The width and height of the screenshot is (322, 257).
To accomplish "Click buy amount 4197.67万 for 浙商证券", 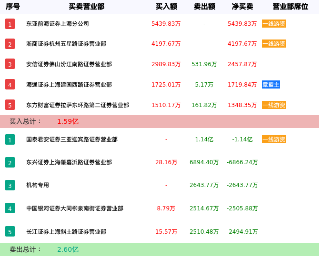I will click(166, 44).
